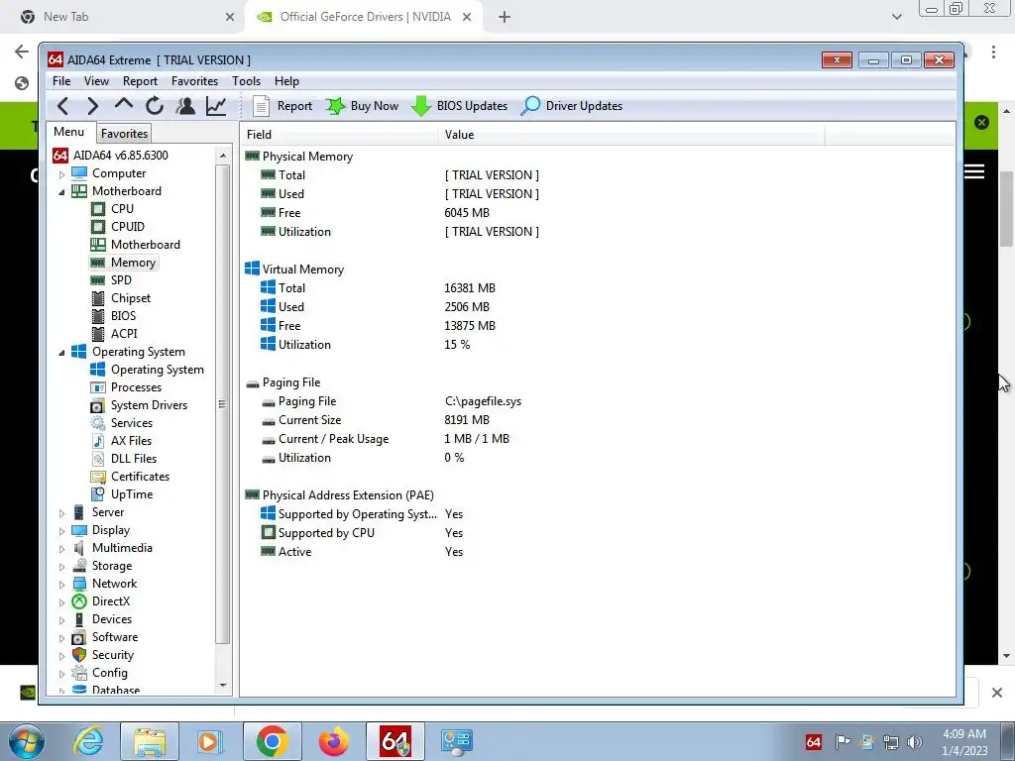Collapse the Operating System tree node

pyautogui.click(x=62, y=353)
